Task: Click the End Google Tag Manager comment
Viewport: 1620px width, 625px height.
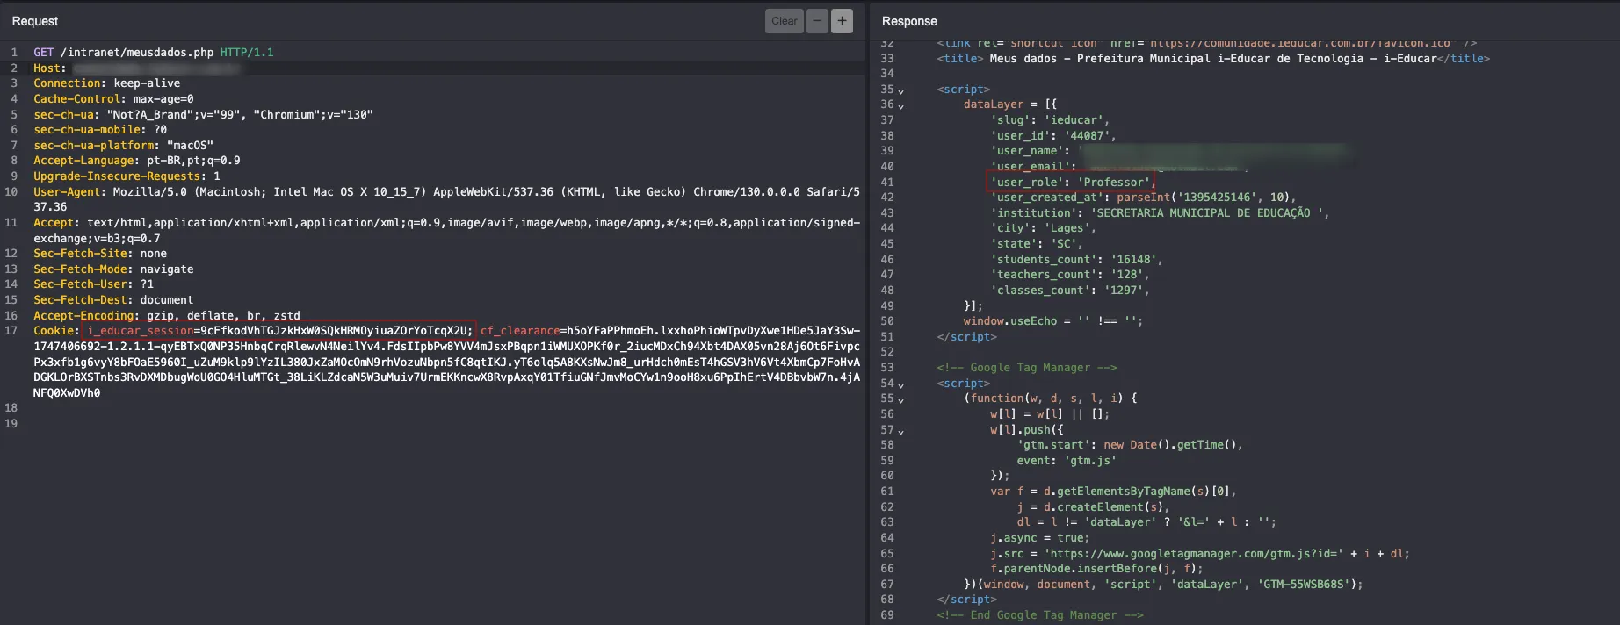Action: click(1040, 615)
